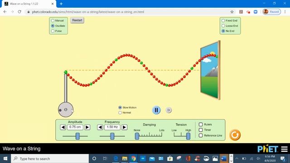The image size is (290, 163).
Task: Bookmark this page with the star icon
Action: tap(232, 12)
